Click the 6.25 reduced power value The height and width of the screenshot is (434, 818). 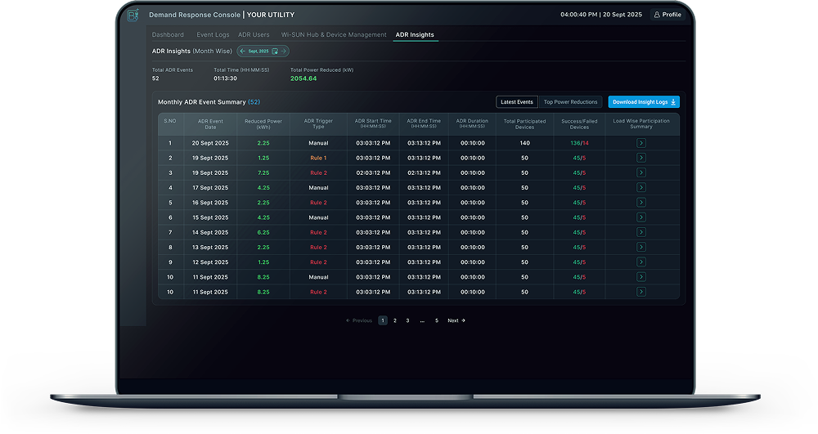(263, 232)
